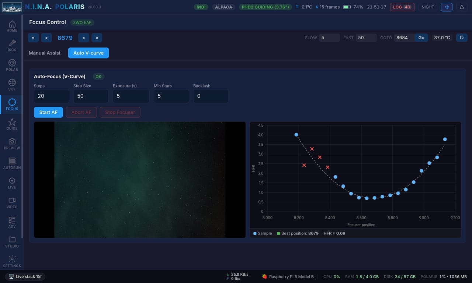Open the RIGS sidebar section
Screen dimensions: 472x283
coord(12,46)
